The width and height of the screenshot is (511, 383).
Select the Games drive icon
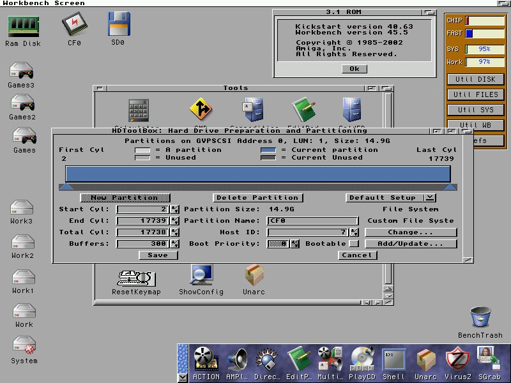[24, 136]
